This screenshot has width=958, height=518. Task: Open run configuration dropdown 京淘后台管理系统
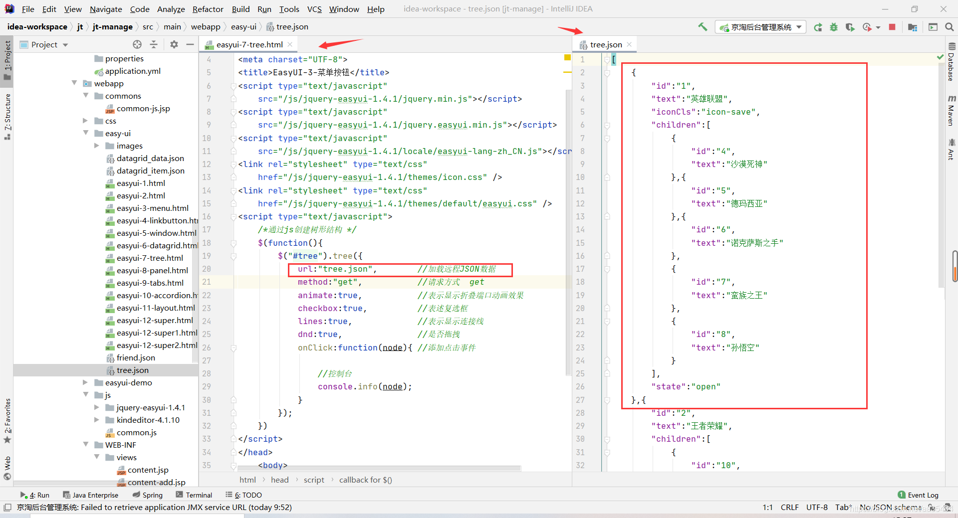[x=760, y=27]
